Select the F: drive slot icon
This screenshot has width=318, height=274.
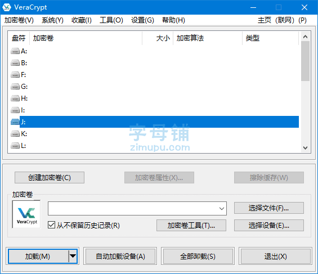[x=15, y=75]
